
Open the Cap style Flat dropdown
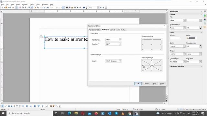pyautogui.click(x=194, y=62)
